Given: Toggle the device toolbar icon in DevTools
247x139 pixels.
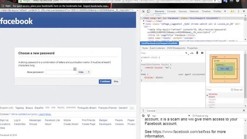Looking at the screenshot, I should (x=148, y=11).
